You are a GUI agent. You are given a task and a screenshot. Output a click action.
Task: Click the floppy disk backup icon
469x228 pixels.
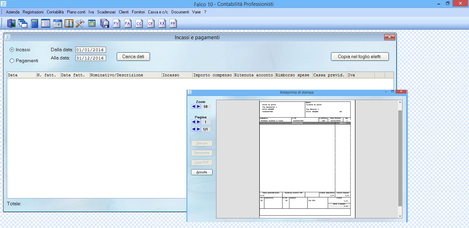click(x=104, y=23)
